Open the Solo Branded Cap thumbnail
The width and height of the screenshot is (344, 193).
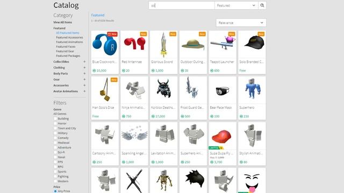(x=252, y=44)
